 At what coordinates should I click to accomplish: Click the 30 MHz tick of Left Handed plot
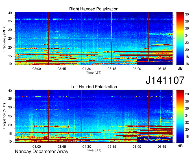coord(10,107)
